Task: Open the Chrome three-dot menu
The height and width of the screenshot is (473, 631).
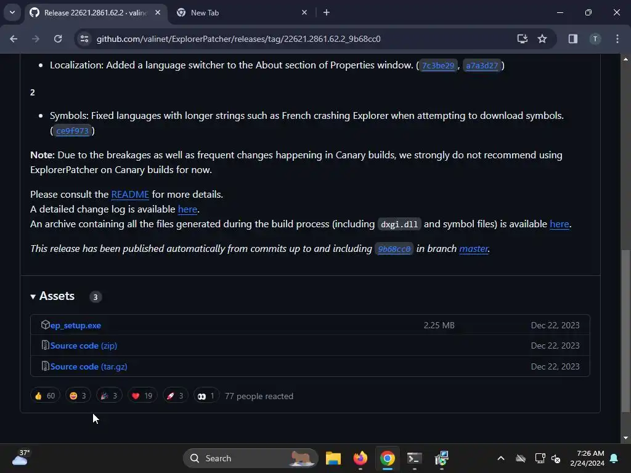Action: pos(617,39)
